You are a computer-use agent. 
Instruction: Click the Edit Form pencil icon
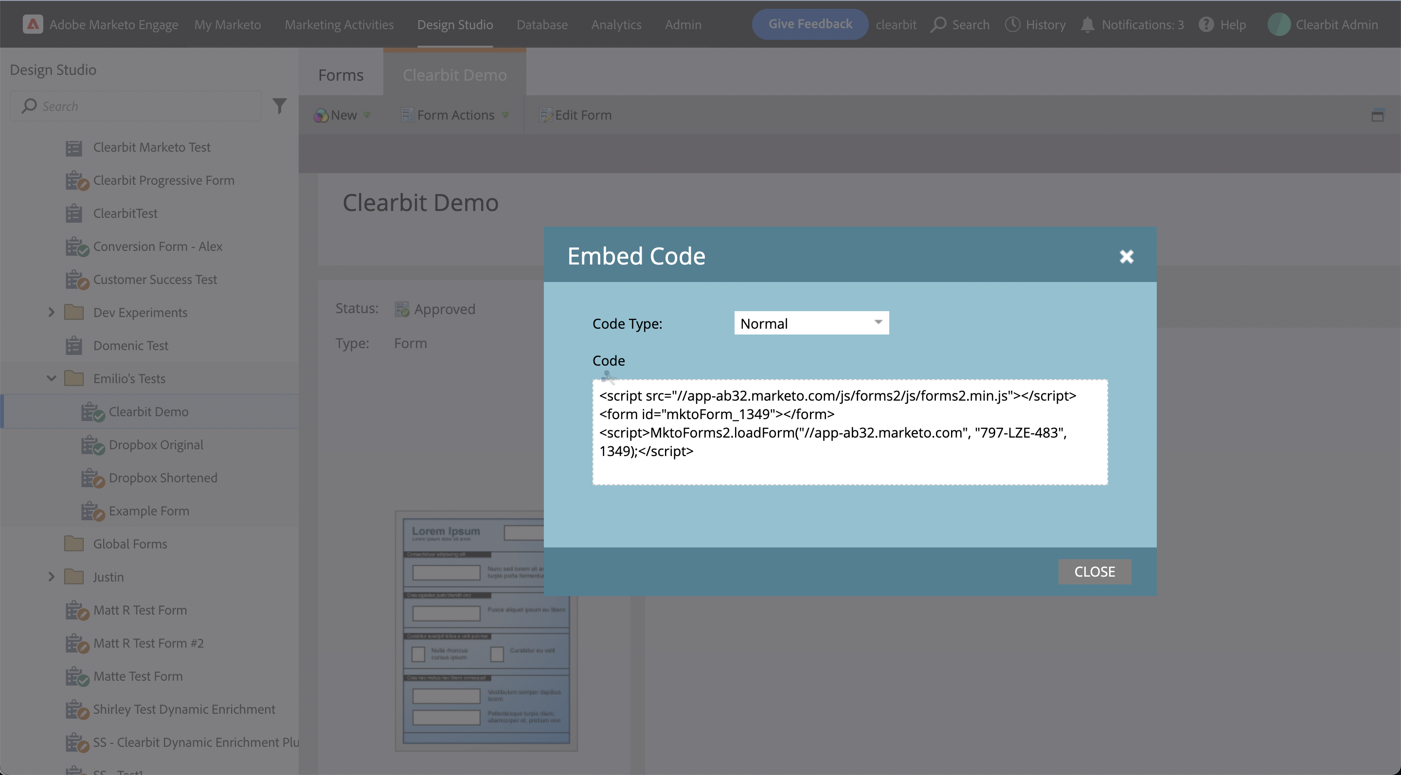[545, 115]
